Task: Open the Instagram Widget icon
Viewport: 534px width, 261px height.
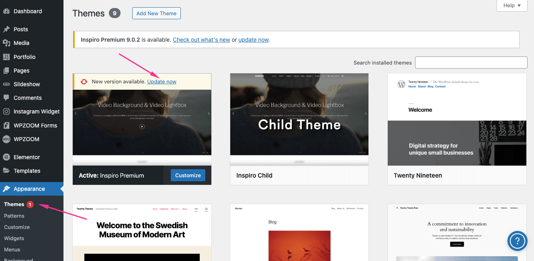Action: pyautogui.click(x=6, y=111)
